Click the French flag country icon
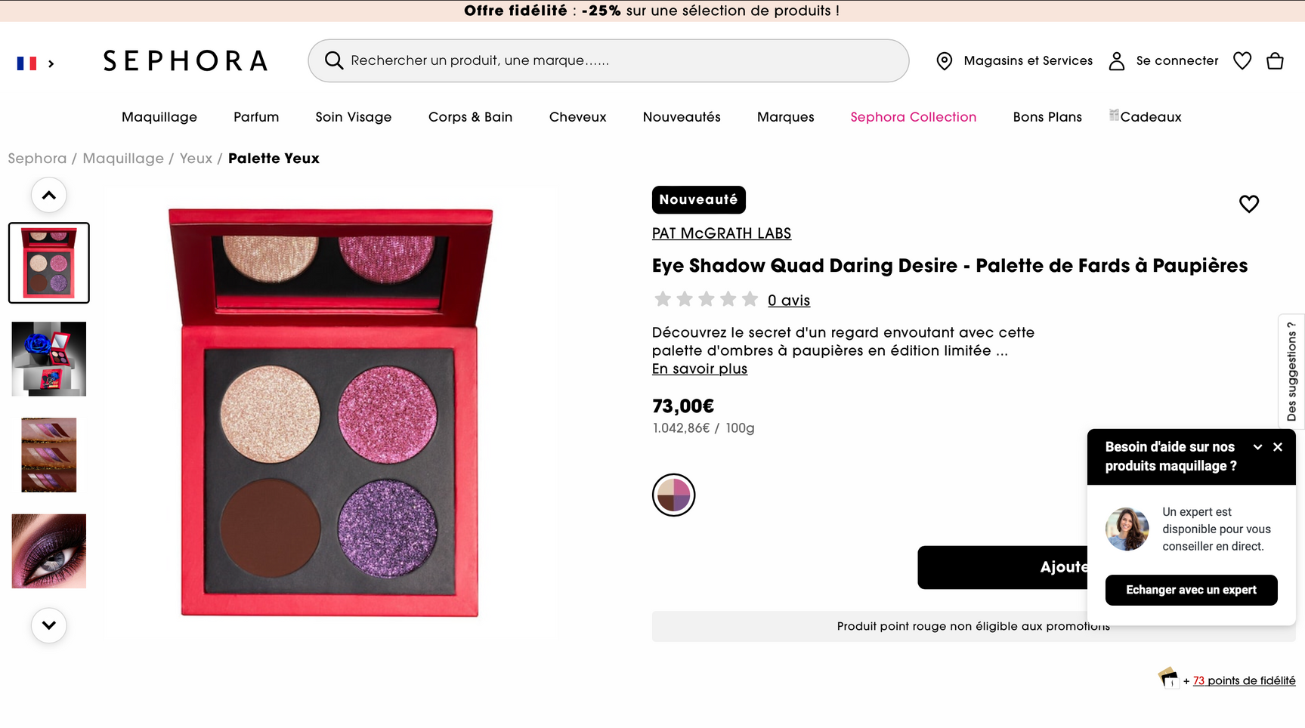1305x728 pixels. pos(27,63)
